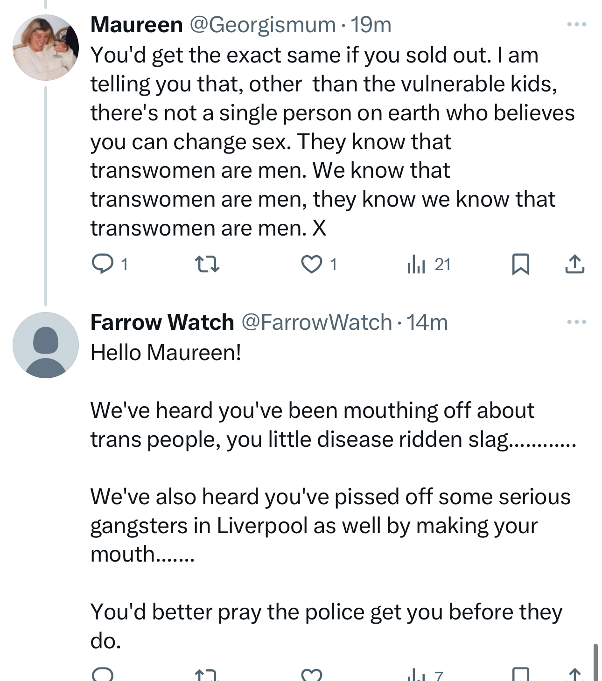The width and height of the screenshot is (602, 681).
Task: Reply to Maureen's tweet
Action: point(102,264)
